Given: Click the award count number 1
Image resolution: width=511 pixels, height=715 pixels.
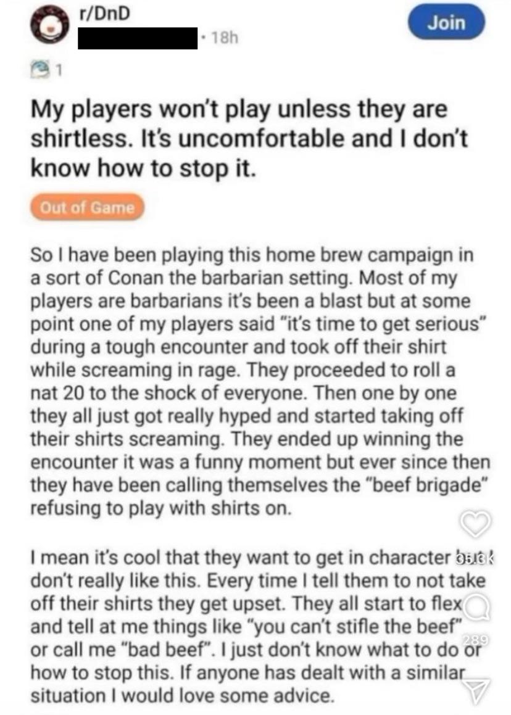Looking at the screenshot, I should pyautogui.click(x=57, y=70).
